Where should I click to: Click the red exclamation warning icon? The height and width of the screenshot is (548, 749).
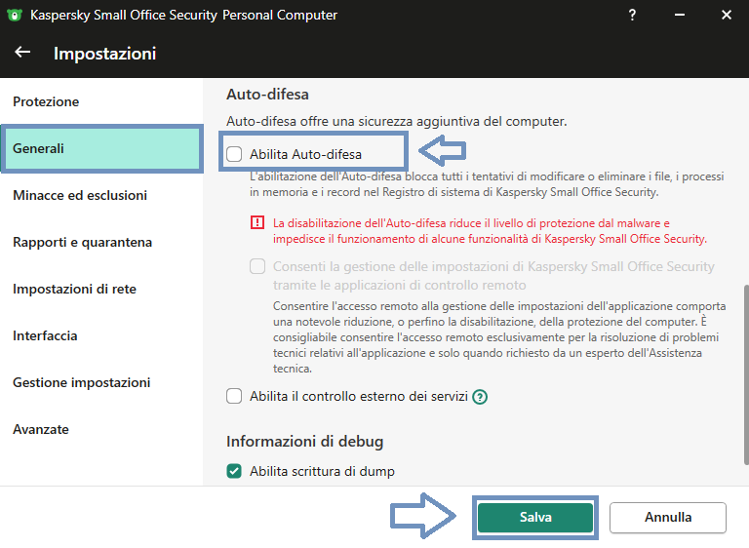[x=257, y=222]
